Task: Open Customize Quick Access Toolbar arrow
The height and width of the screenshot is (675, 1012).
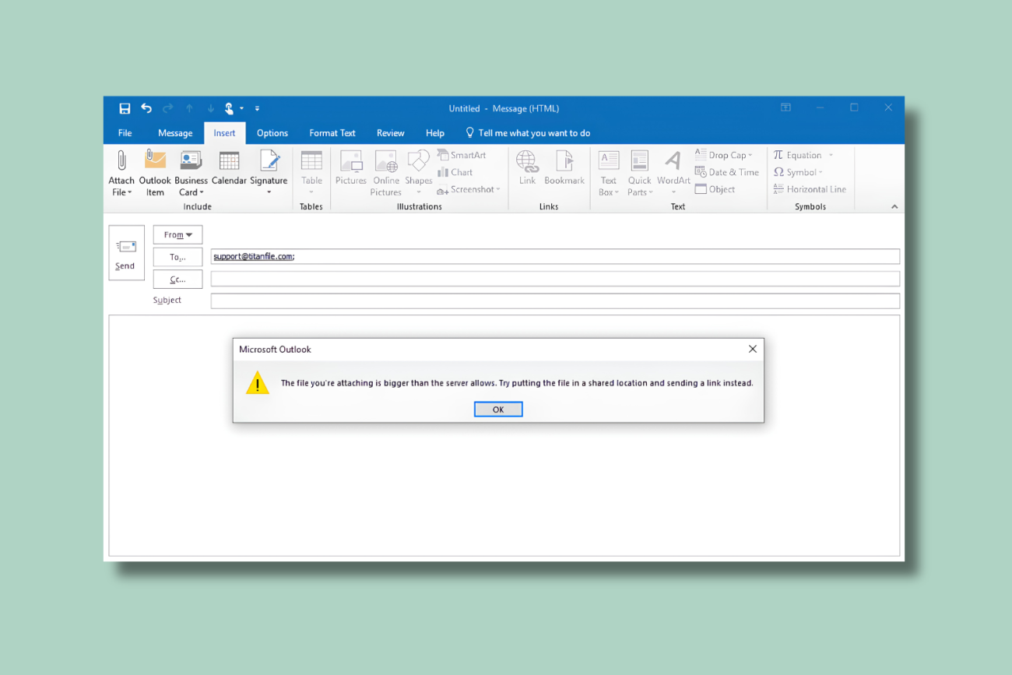Action: [x=257, y=108]
